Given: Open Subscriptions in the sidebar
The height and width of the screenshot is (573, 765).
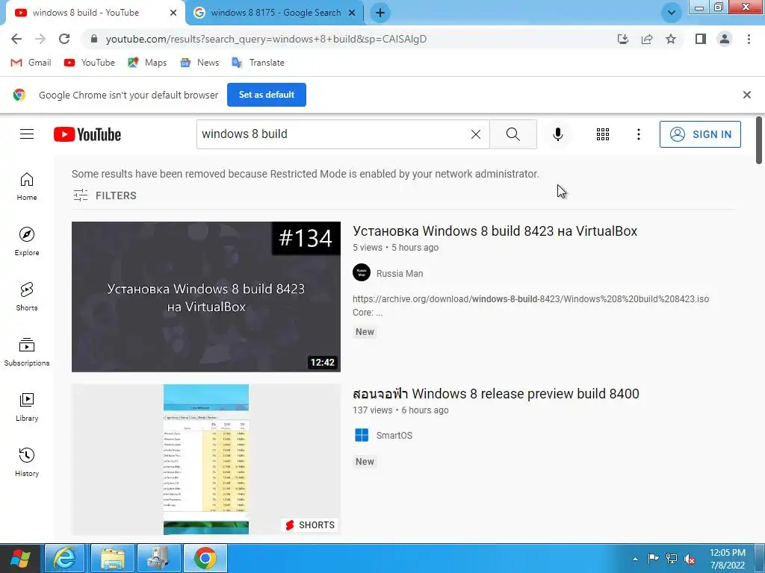Looking at the screenshot, I should [x=27, y=352].
